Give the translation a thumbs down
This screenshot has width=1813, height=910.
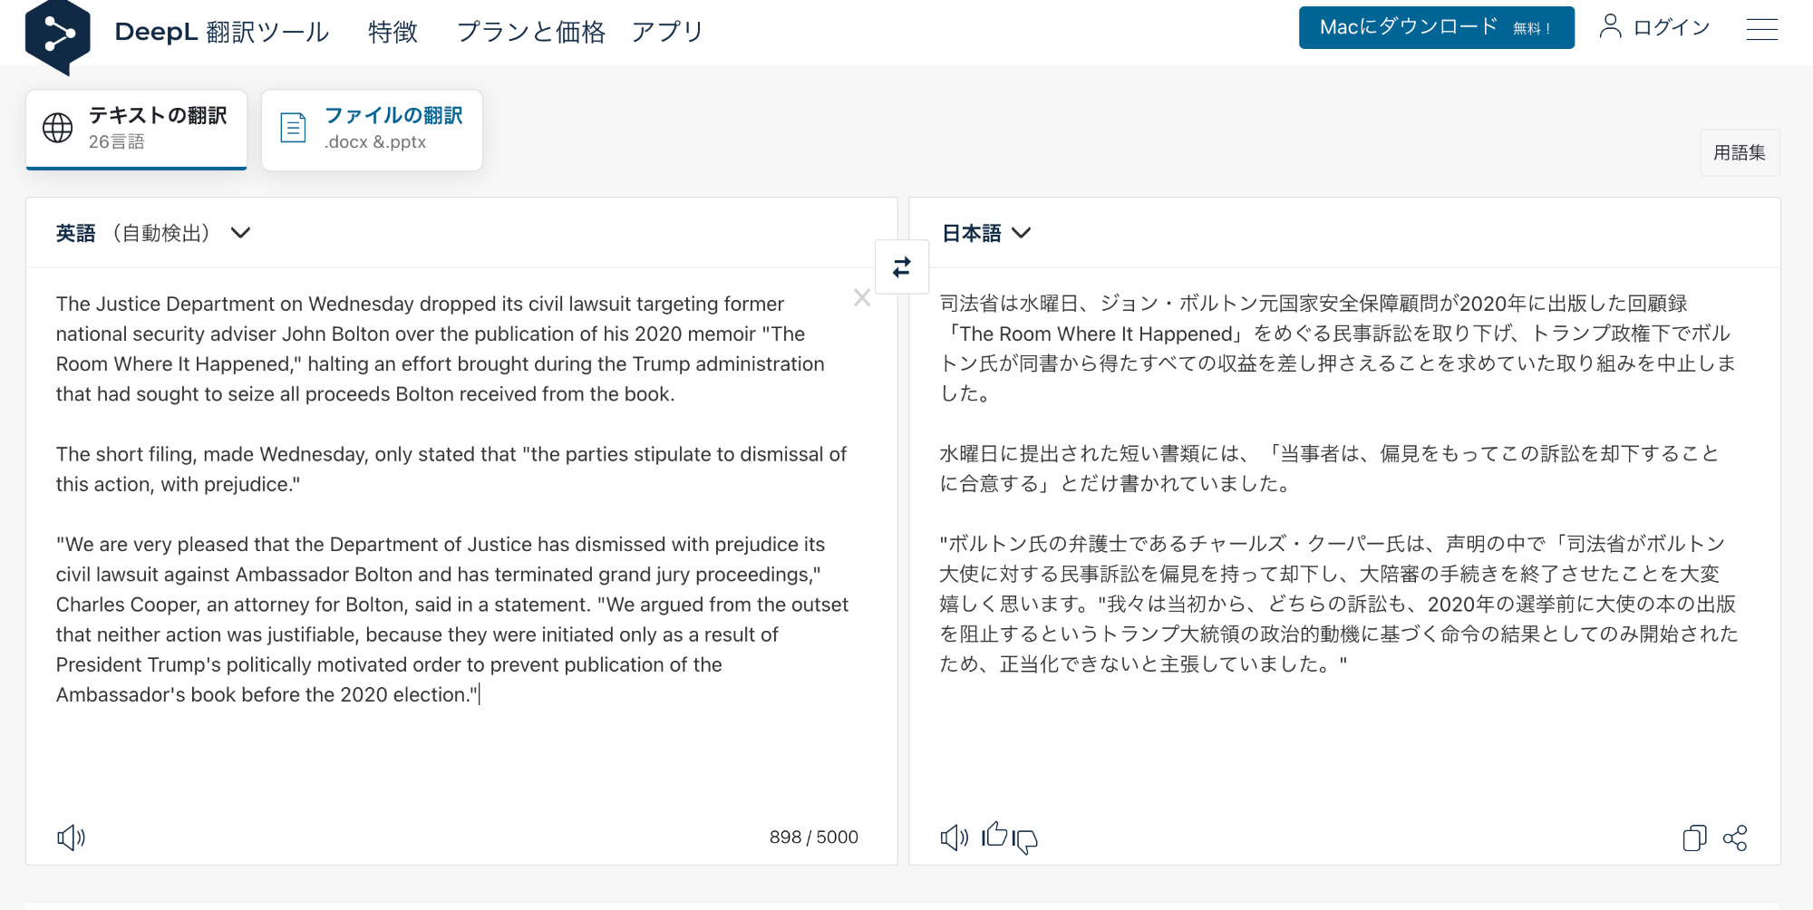click(1025, 841)
